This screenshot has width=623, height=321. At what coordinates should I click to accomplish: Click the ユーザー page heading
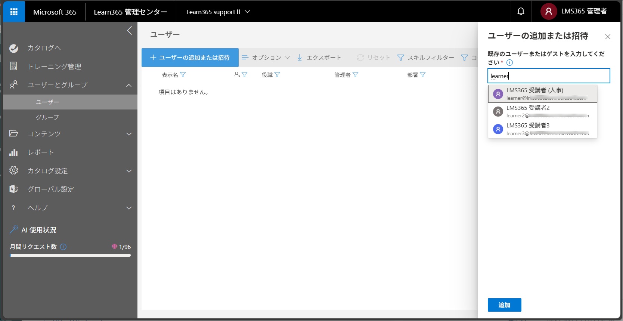tap(165, 34)
